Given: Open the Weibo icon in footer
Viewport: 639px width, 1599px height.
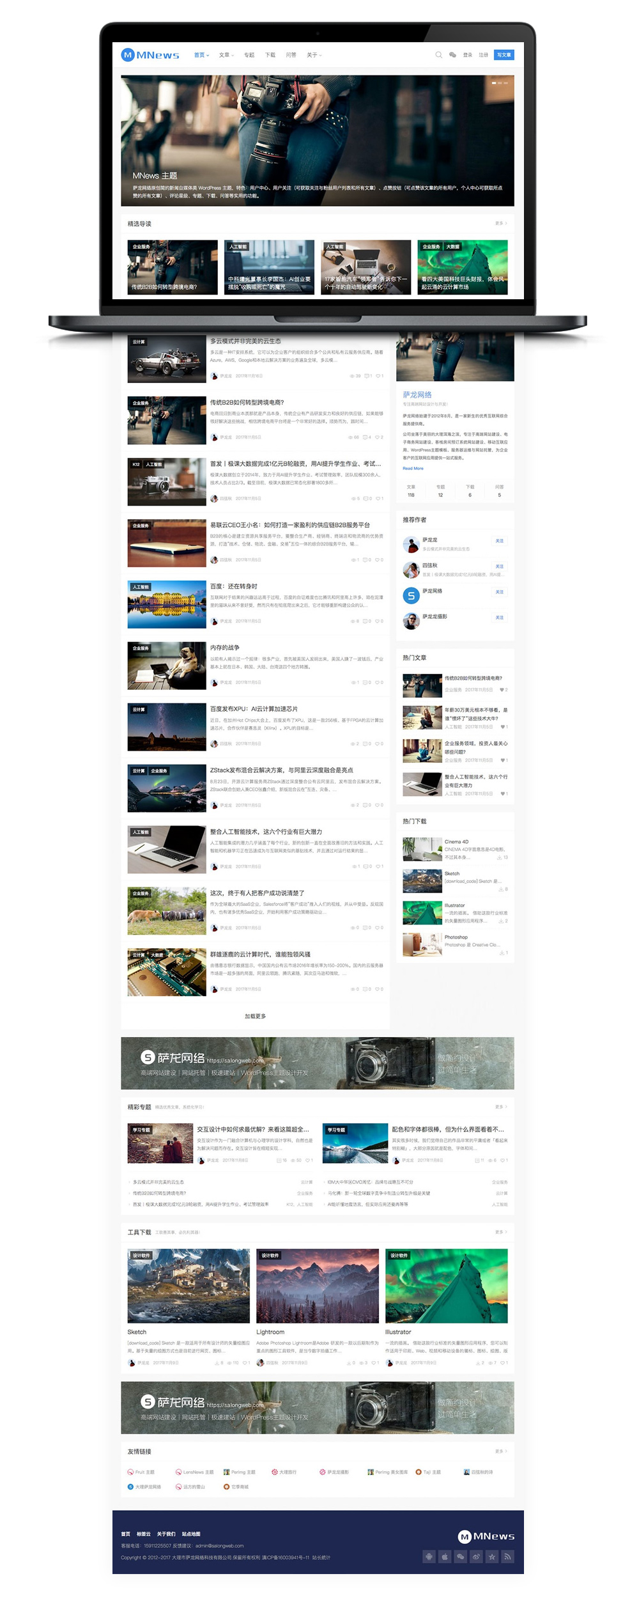Looking at the screenshot, I should (x=476, y=1556).
